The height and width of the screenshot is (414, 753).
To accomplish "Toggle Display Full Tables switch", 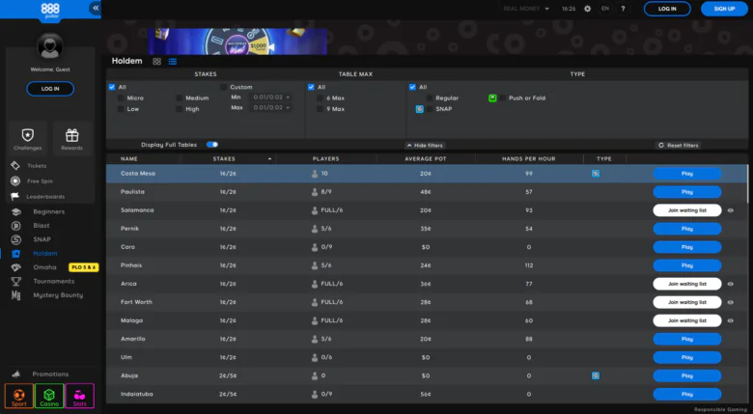I will [x=211, y=145].
